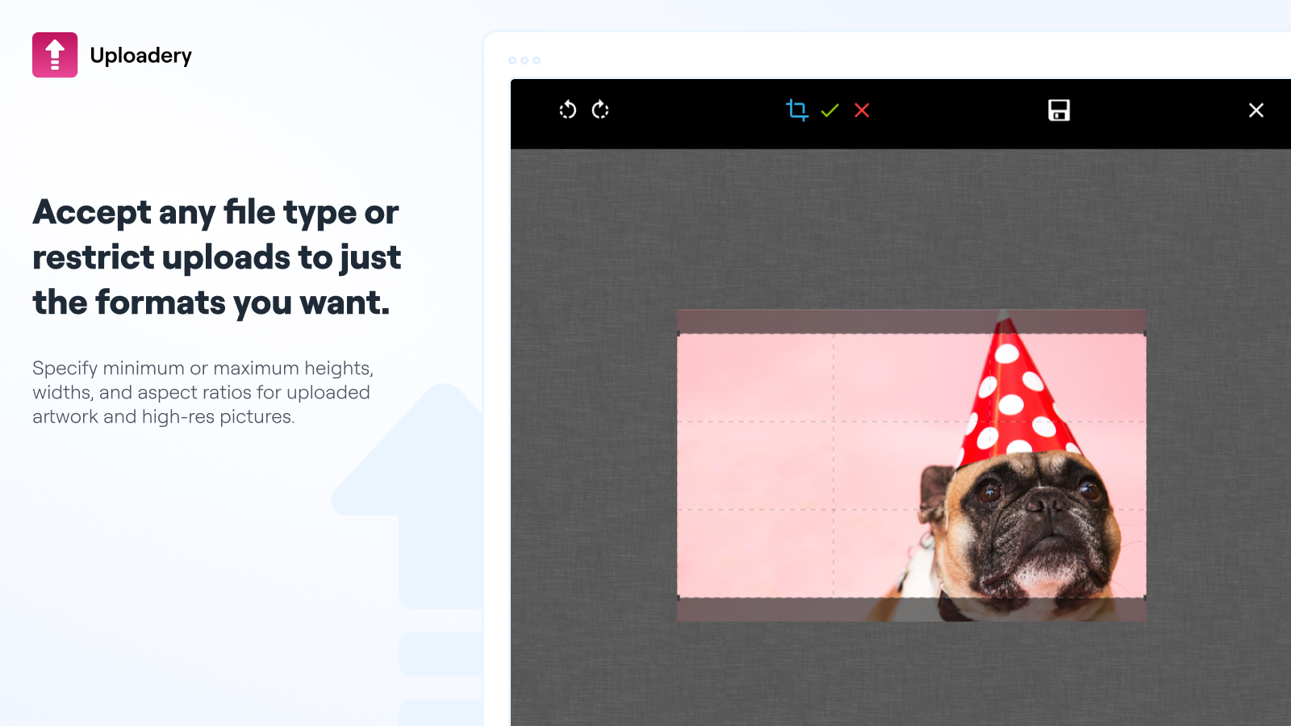
Task: Rotate the image counterclockwise
Action: (567, 111)
